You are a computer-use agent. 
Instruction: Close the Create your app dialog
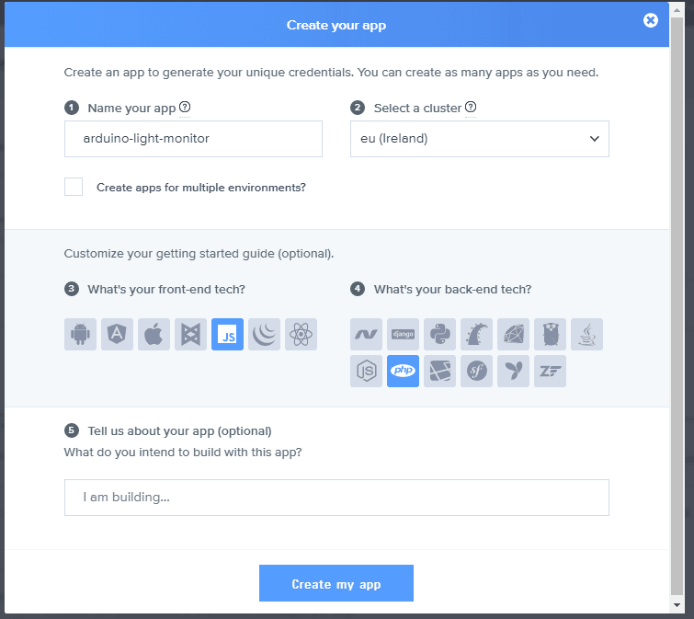pyautogui.click(x=651, y=20)
